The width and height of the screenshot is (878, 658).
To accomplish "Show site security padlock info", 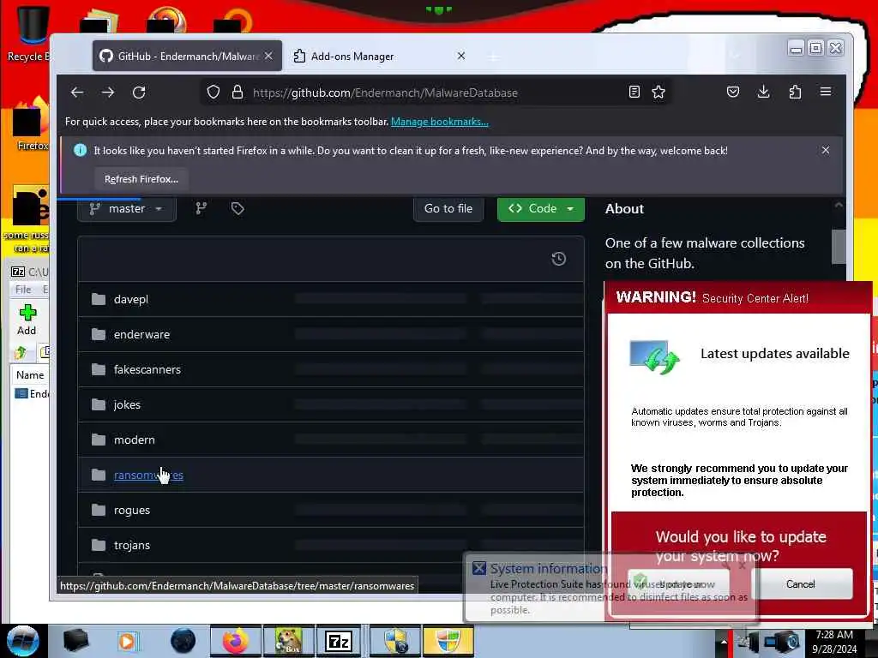I will (238, 93).
